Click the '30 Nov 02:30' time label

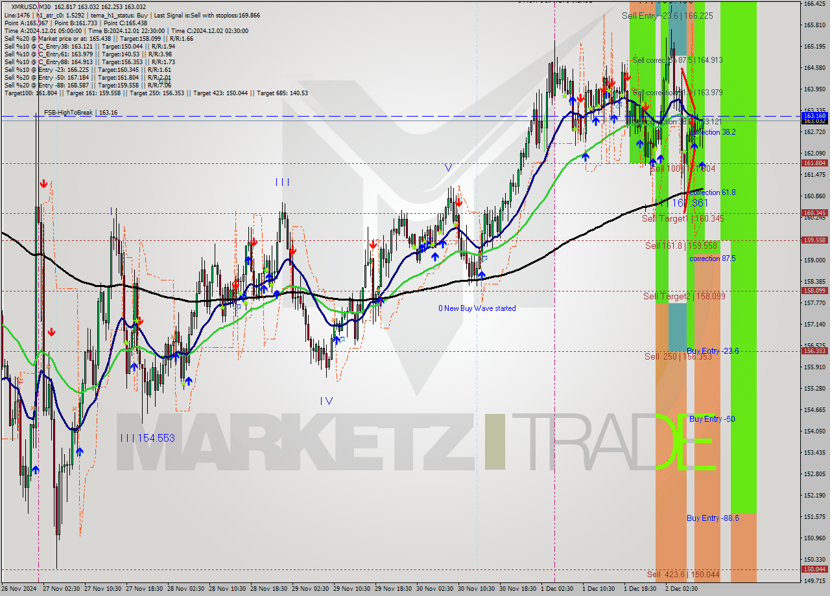[435, 589]
